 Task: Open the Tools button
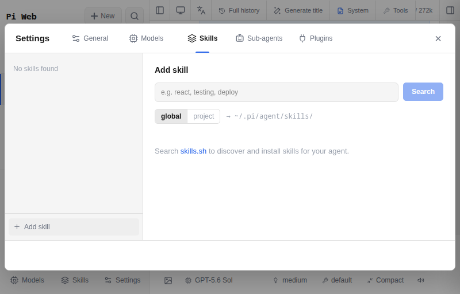click(x=396, y=10)
